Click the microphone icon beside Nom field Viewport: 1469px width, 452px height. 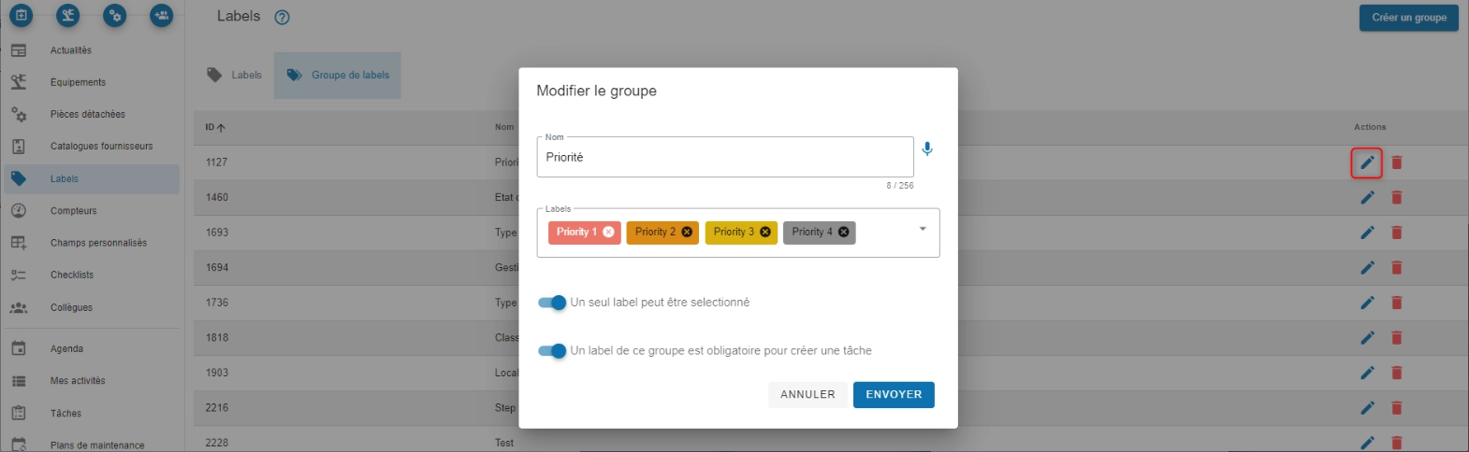coord(927,148)
